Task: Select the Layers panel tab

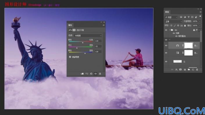Action: coord(167,12)
